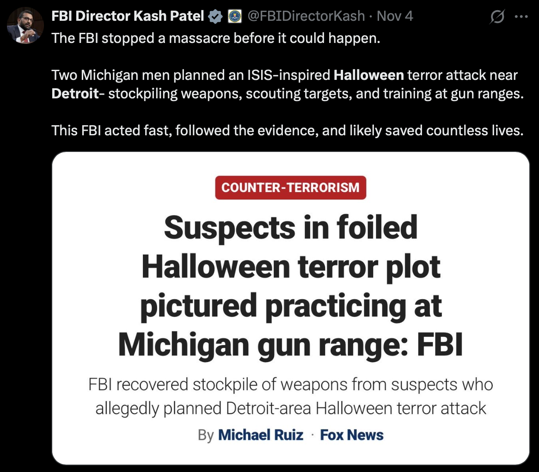Click the foiled Halloween terror plot headline

point(290,285)
